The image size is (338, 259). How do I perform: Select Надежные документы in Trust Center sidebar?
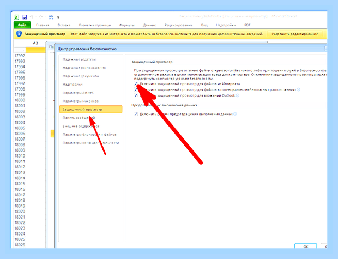[81, 76]
